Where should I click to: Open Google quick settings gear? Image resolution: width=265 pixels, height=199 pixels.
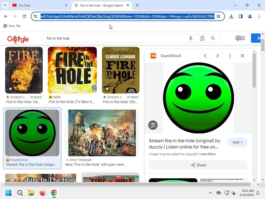(238, 38)
